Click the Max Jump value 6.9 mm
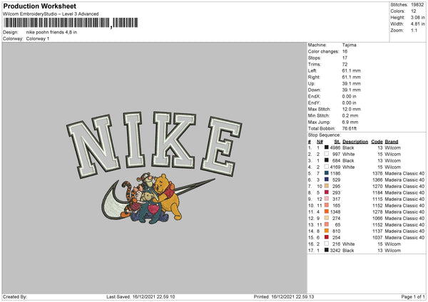428x302 pixels. pos(350,122)
